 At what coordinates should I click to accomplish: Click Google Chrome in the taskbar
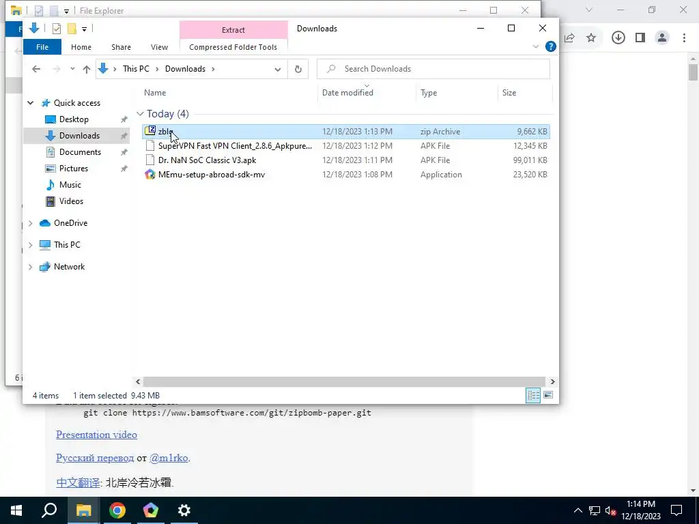coord(117,510)
